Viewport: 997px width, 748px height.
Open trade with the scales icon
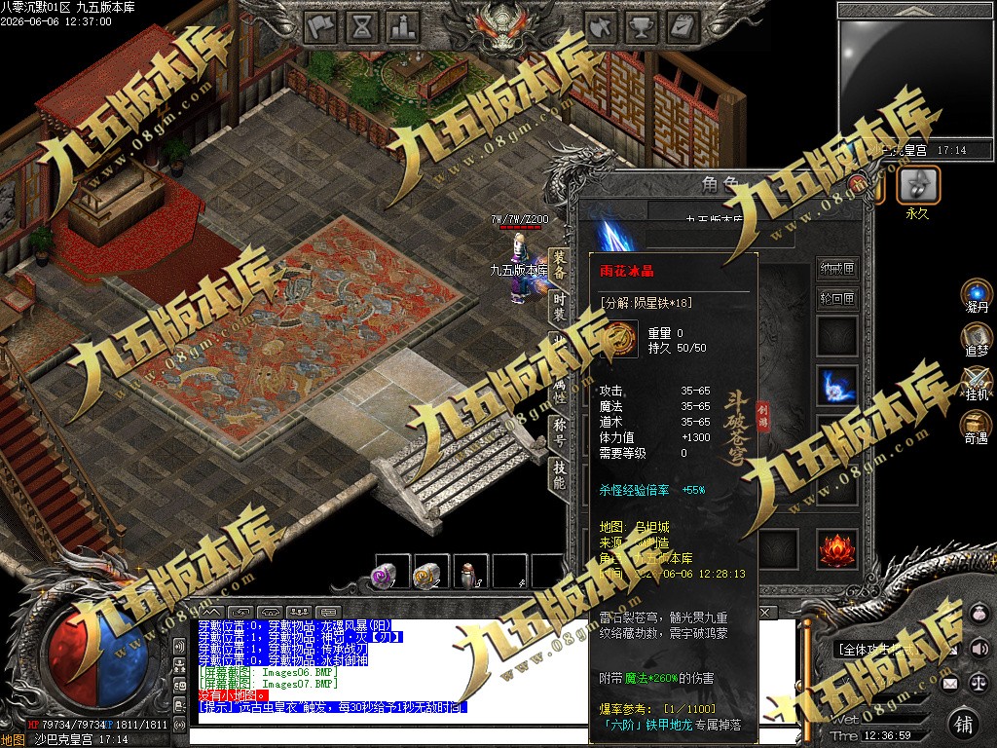pyautogui.click(x=979, y=684)
